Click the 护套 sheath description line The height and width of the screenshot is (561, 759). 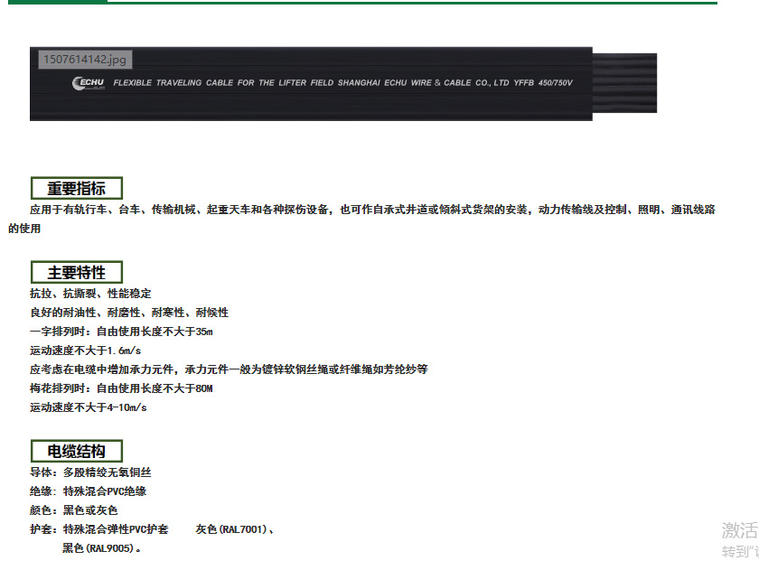click(x=99, y=529)
